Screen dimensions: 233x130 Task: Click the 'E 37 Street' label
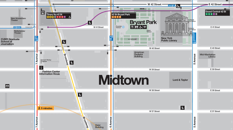[x=215, y=111]
